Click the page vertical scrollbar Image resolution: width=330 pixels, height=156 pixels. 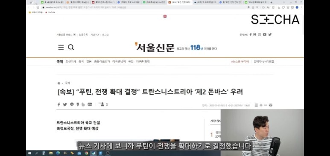coord(303,25)
